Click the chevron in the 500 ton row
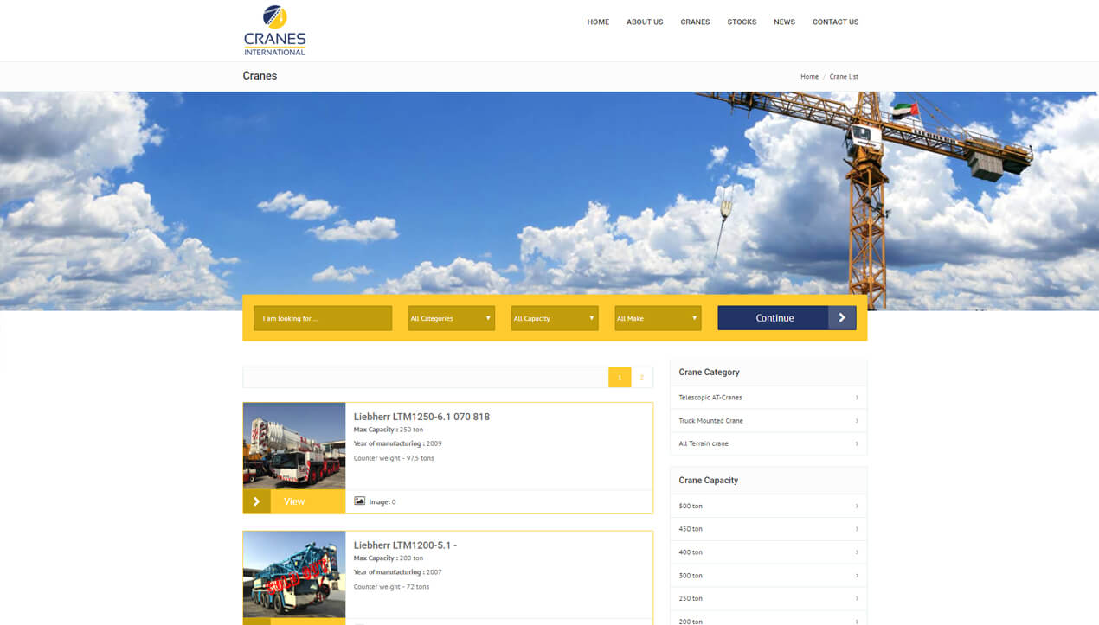 (x=857, y=506)
